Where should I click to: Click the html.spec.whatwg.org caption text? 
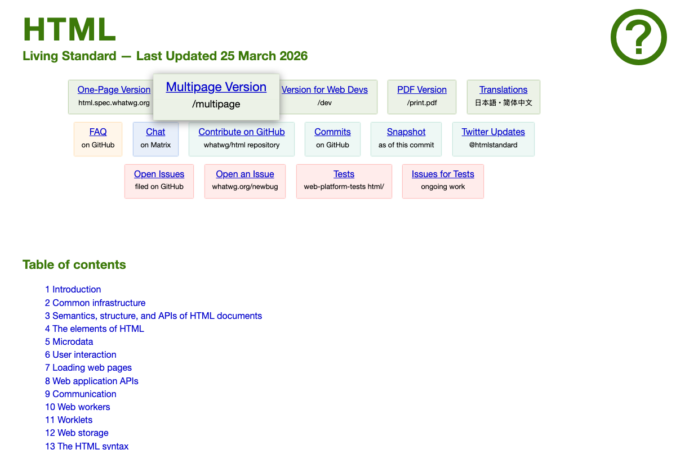pyautogui.click(x=114, y=103)
